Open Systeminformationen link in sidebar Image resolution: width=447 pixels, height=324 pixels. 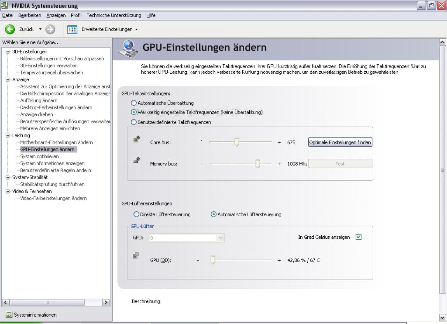pos(35,315)
